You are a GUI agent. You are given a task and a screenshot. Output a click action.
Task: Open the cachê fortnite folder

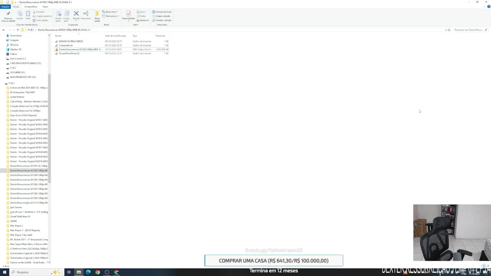click(17, 97)
